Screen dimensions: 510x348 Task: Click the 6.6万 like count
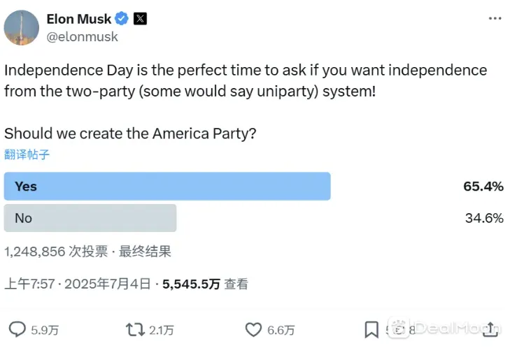(x=281, y=330)
